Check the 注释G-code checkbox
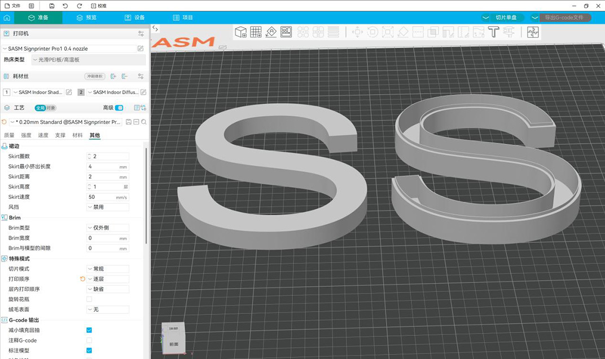 coord(89,340)
